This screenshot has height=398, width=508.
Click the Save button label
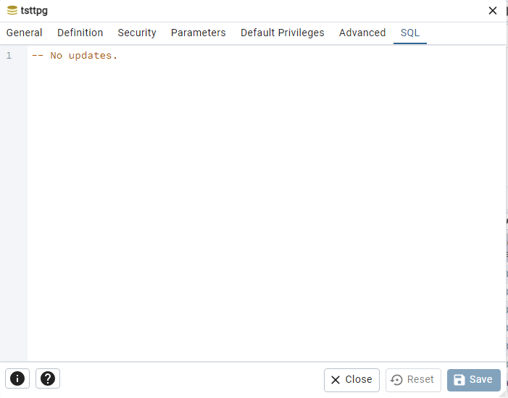tap(480, 379)
